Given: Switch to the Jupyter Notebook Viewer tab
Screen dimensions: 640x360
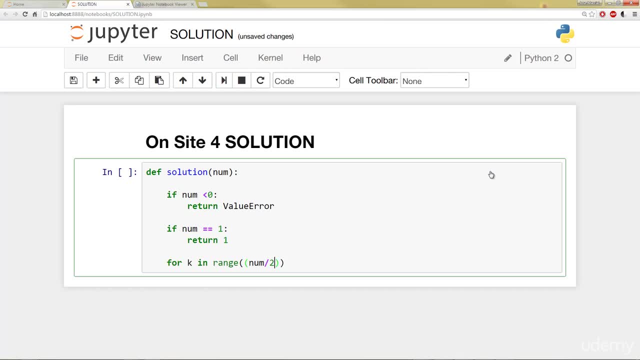Looking at the screenshot, I should (164, 4).
